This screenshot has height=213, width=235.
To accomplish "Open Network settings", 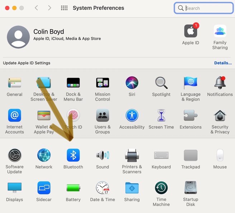I will (x=44, y=156).
